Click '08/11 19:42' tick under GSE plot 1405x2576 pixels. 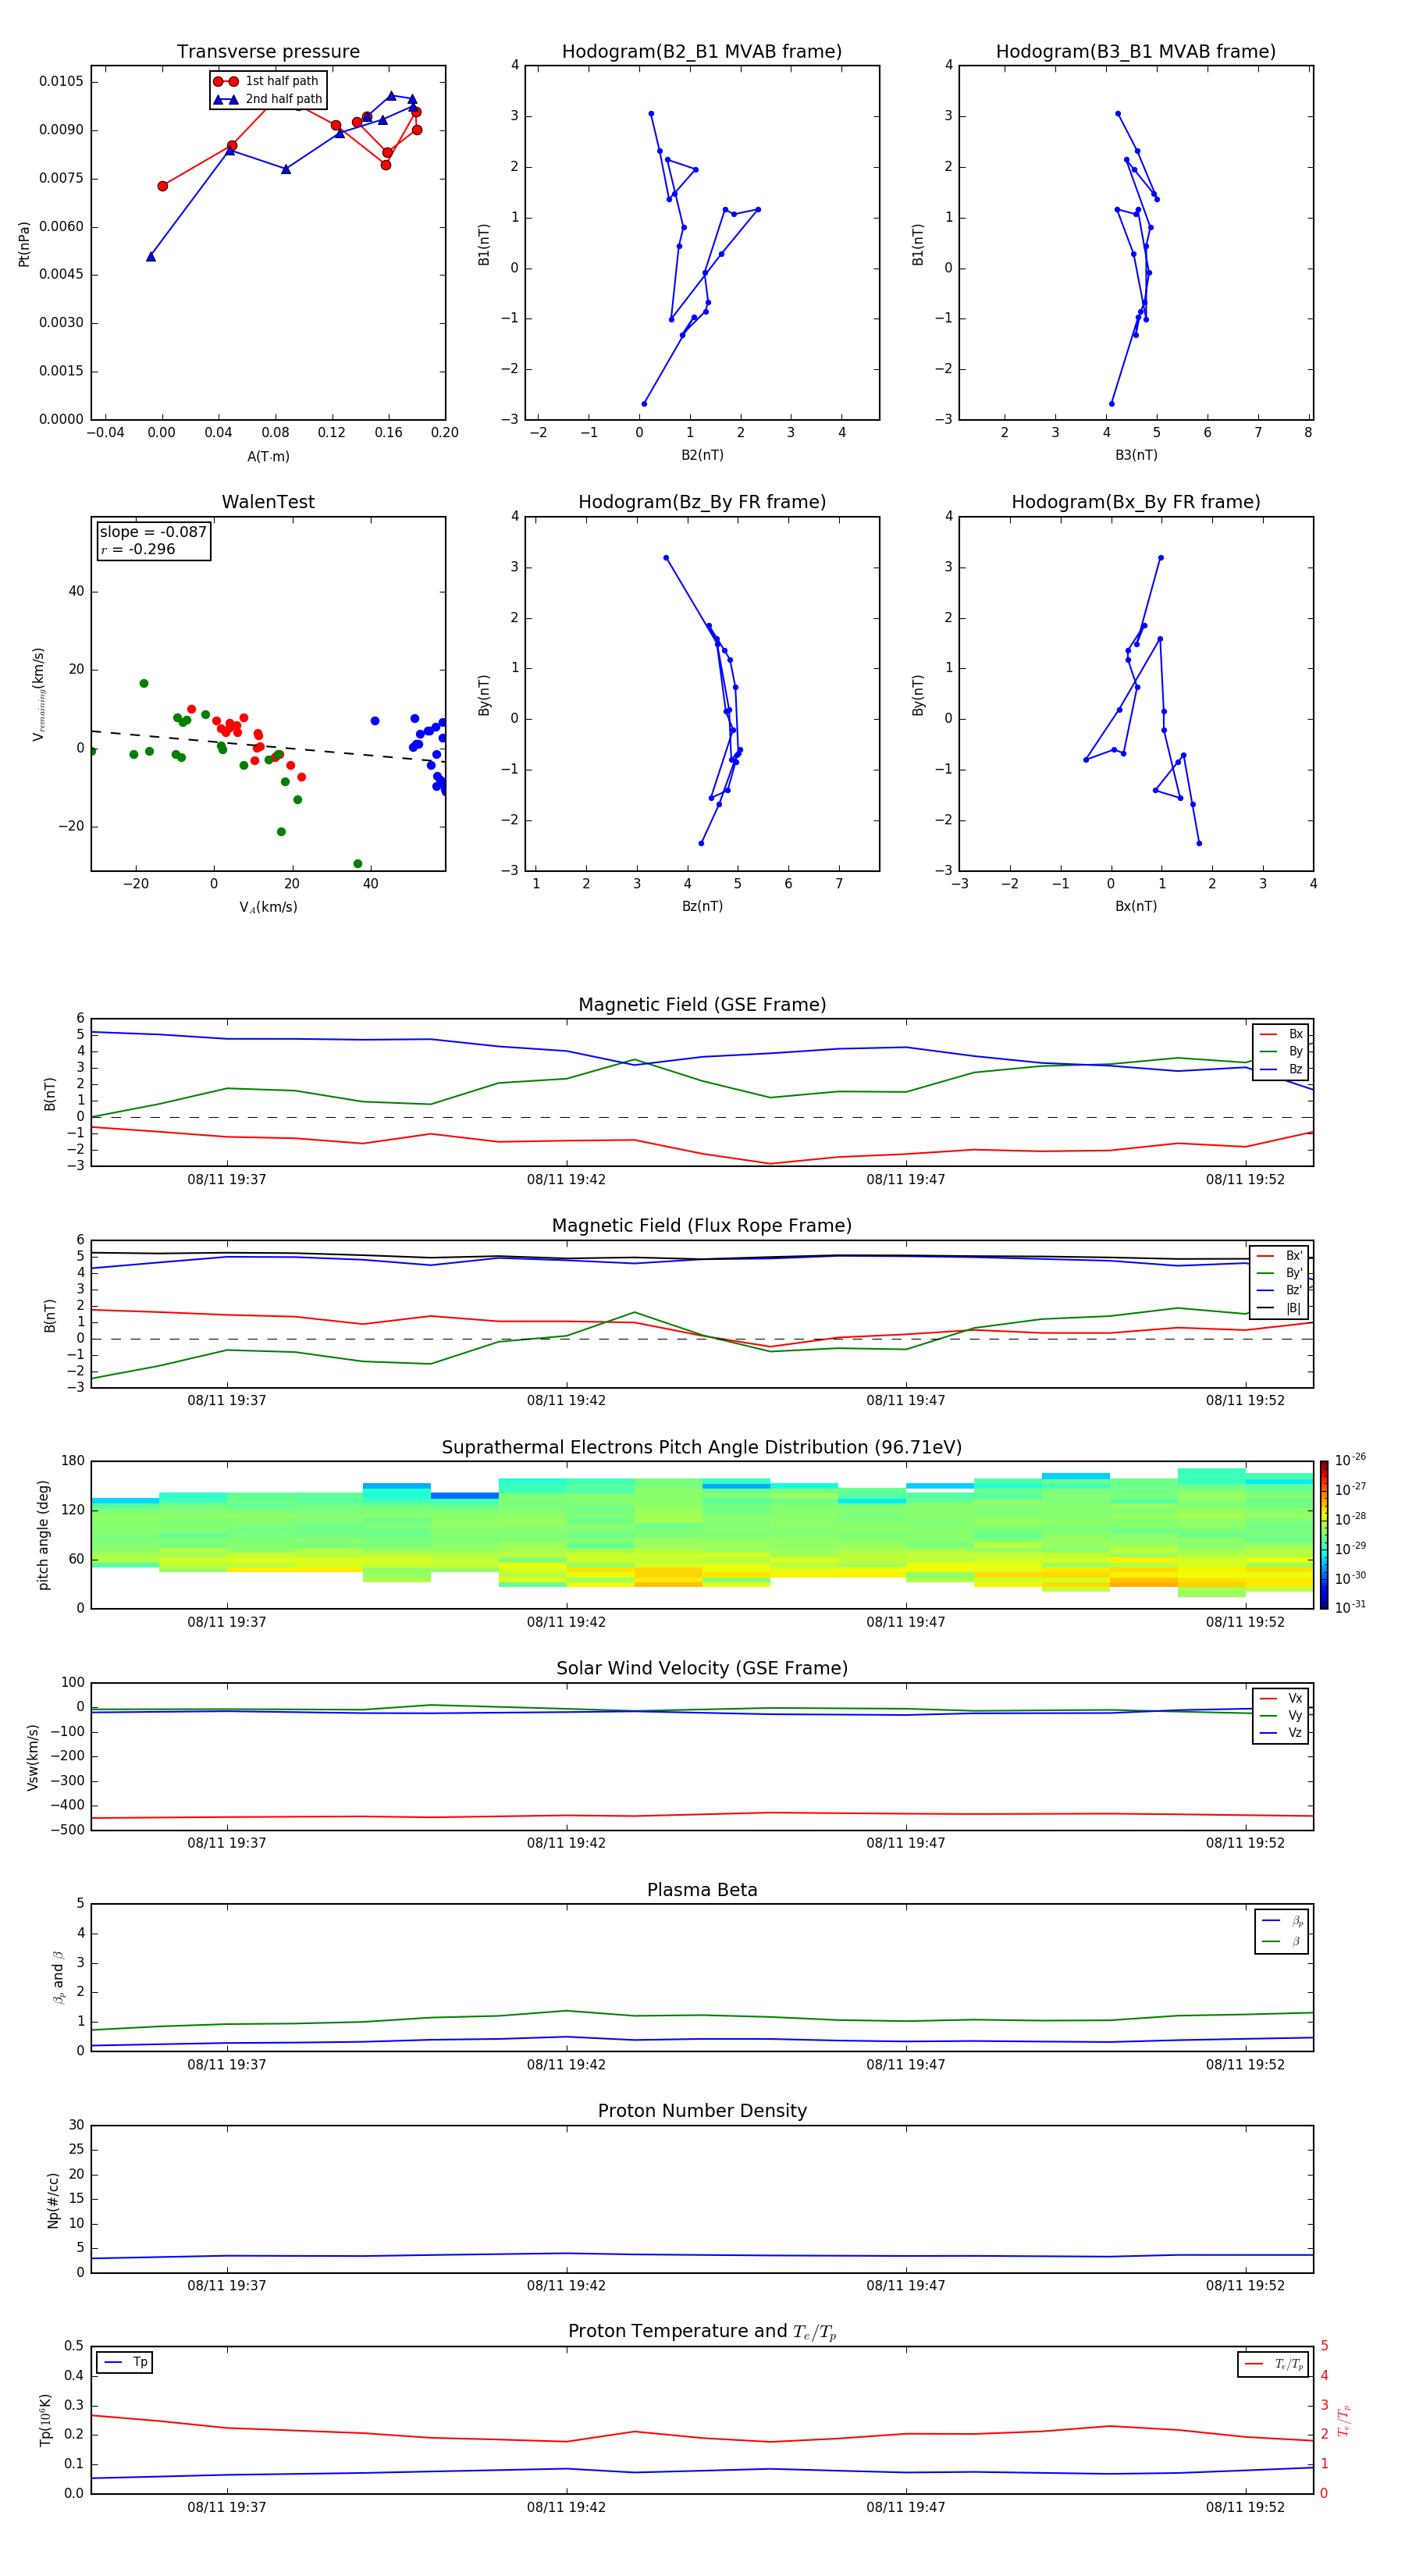pyautogui.click(x=566, y=1180)
